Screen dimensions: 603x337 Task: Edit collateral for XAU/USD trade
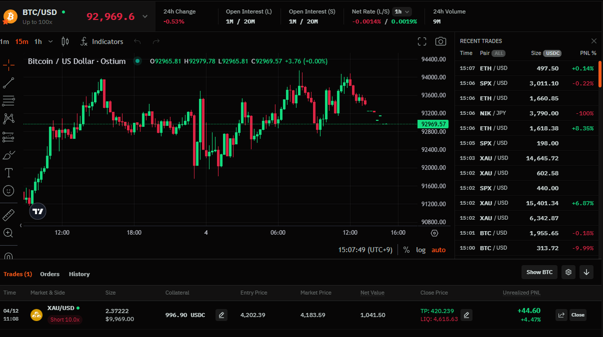[221, 315]
